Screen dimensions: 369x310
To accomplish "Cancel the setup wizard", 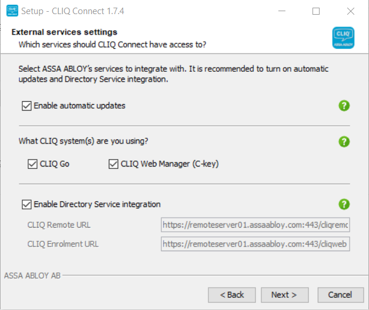I will [341, 295].
